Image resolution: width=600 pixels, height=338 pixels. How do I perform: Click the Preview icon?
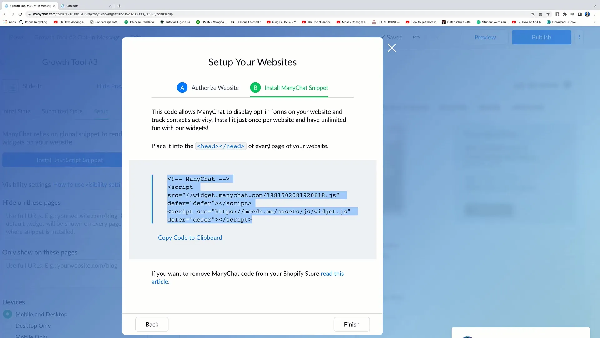pyautogui.click(x=485, y=37)
